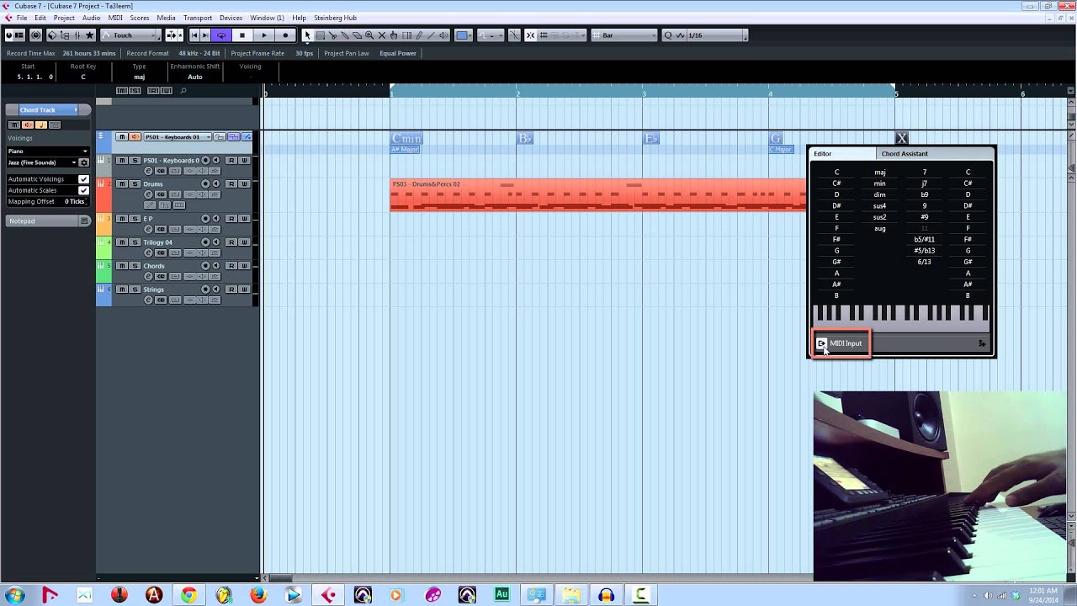Open the File menu
This screenshot has height=606, width=1077.
(x=21, y=18)
